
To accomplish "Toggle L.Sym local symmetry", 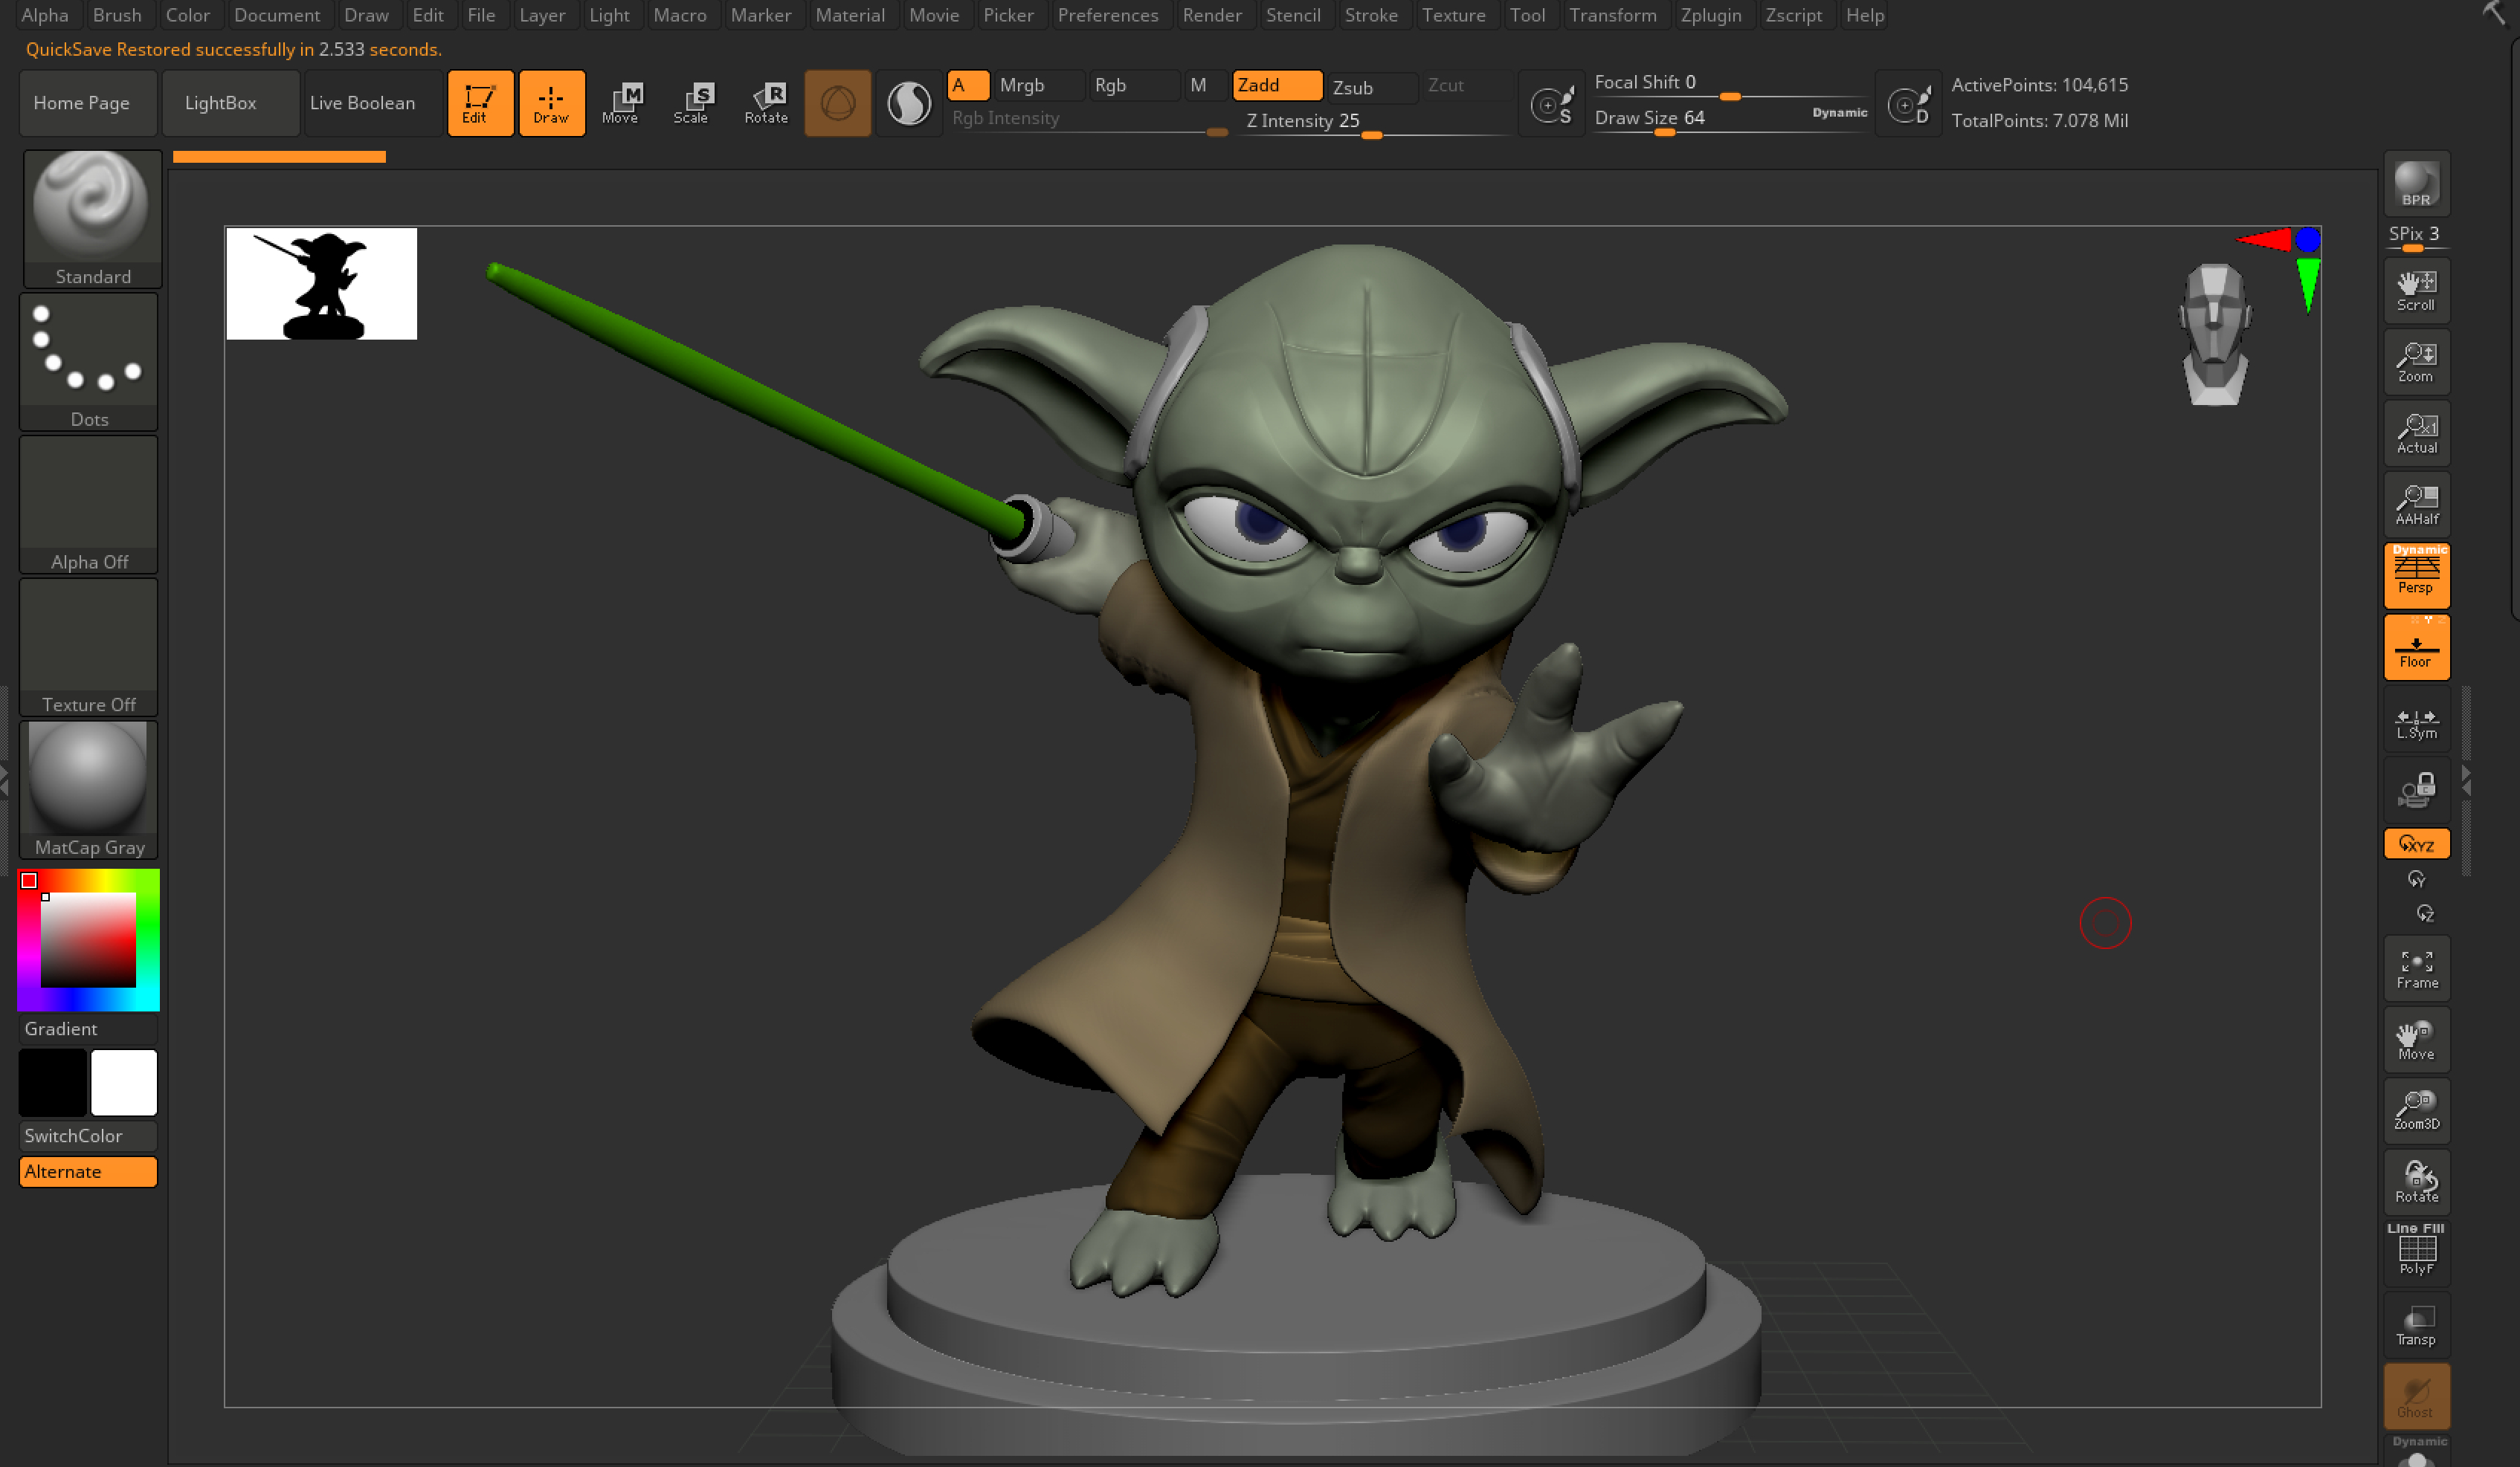I will (x=2416, y=719).
